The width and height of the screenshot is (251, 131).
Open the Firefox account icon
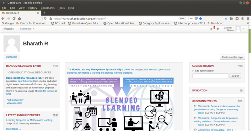tap(243, 18)
